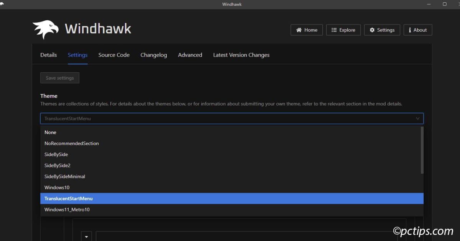460x241 pixels.
Task: Click the house icon in Home button
Action: [299, 30]
